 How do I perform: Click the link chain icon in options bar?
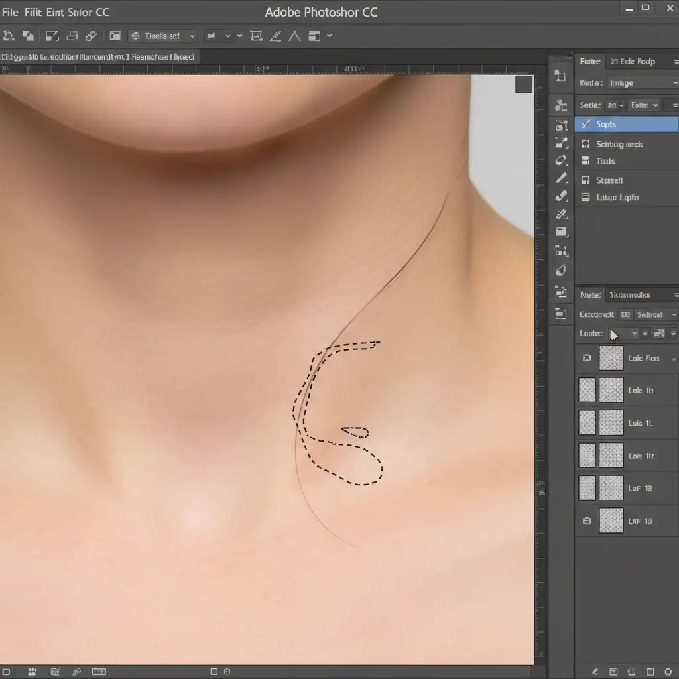(92, 36)
